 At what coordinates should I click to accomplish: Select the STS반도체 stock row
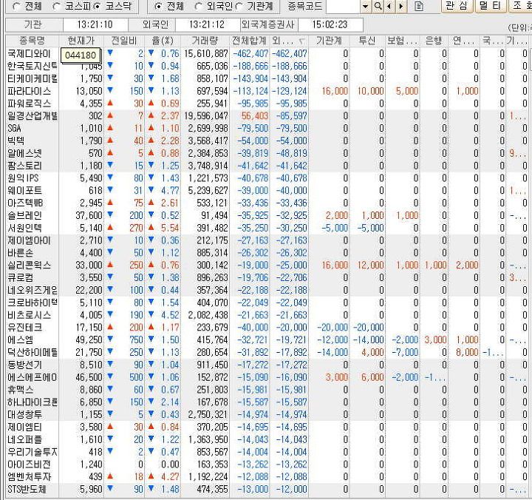(266, 489)
